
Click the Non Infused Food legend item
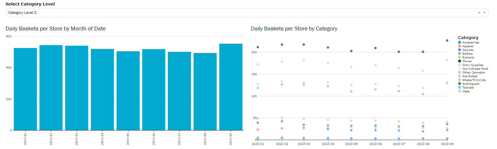[x=475, y=69]
